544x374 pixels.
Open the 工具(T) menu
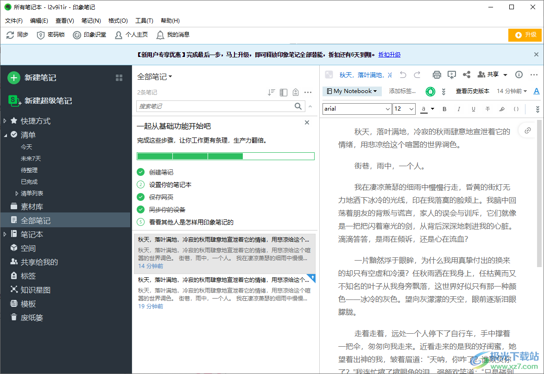pos(144,21)
